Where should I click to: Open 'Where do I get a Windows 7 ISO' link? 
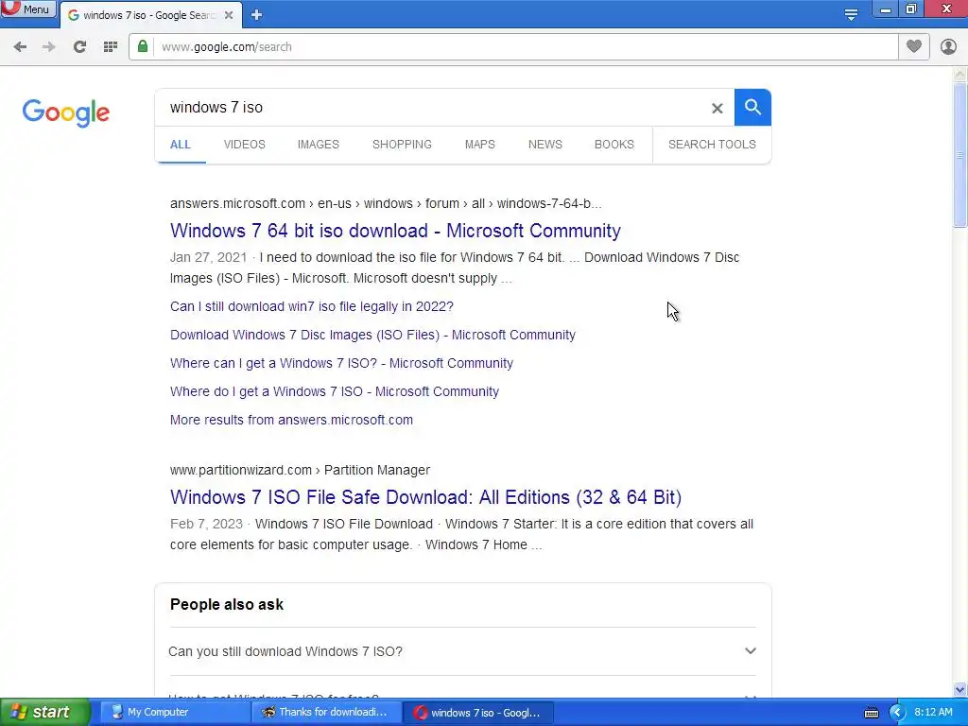(x=335, y=392)
